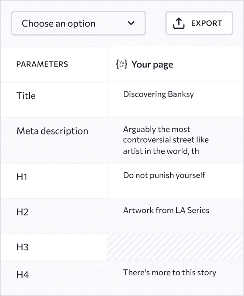This screenshot has height=296, width=244.
Task: Click the Choose an option placeholder text
Action: point(58,24)
